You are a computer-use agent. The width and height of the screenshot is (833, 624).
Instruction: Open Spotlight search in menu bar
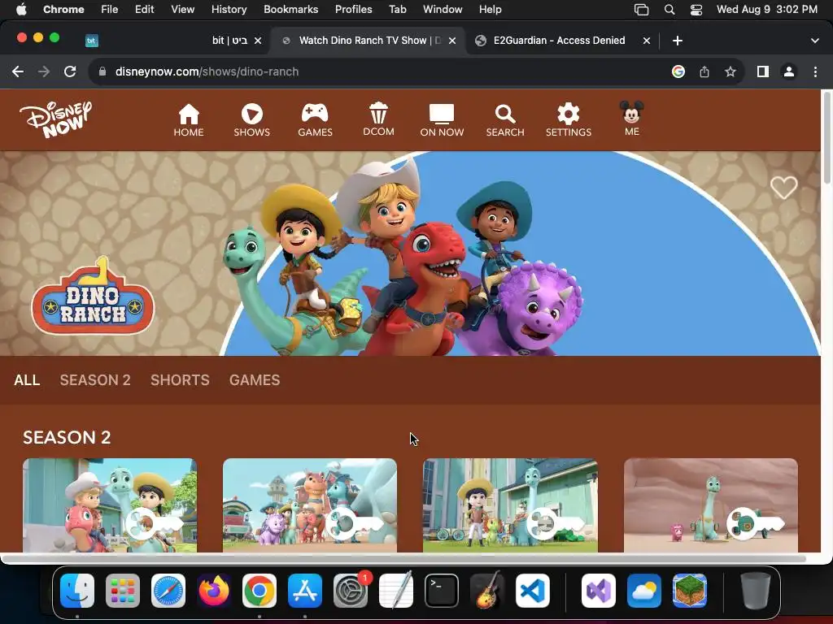(x=669, y=10)
